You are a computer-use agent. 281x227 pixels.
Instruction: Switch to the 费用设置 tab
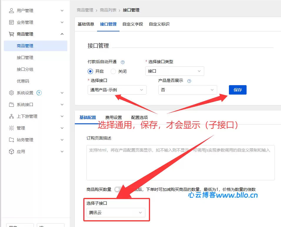click(114, 117)
